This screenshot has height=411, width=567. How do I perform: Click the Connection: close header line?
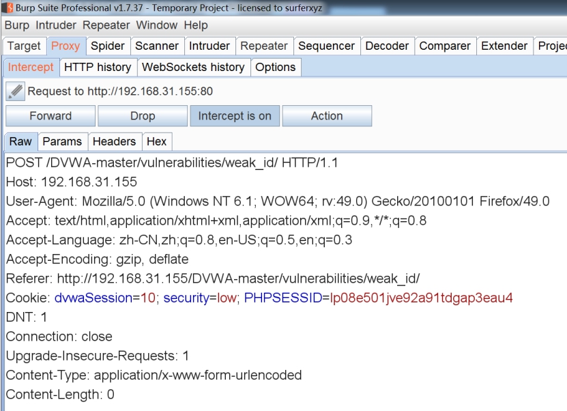click(x=59, y=337)
